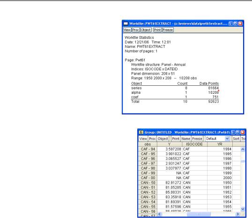Screen dimensions: 252x218
Task: Maximize the Group UNTITLED window
Action: click(237, 132)
